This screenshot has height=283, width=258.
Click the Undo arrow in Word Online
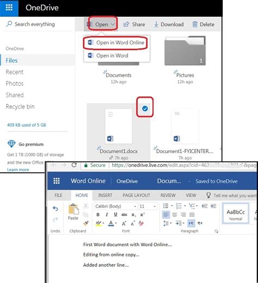[56, 209]
